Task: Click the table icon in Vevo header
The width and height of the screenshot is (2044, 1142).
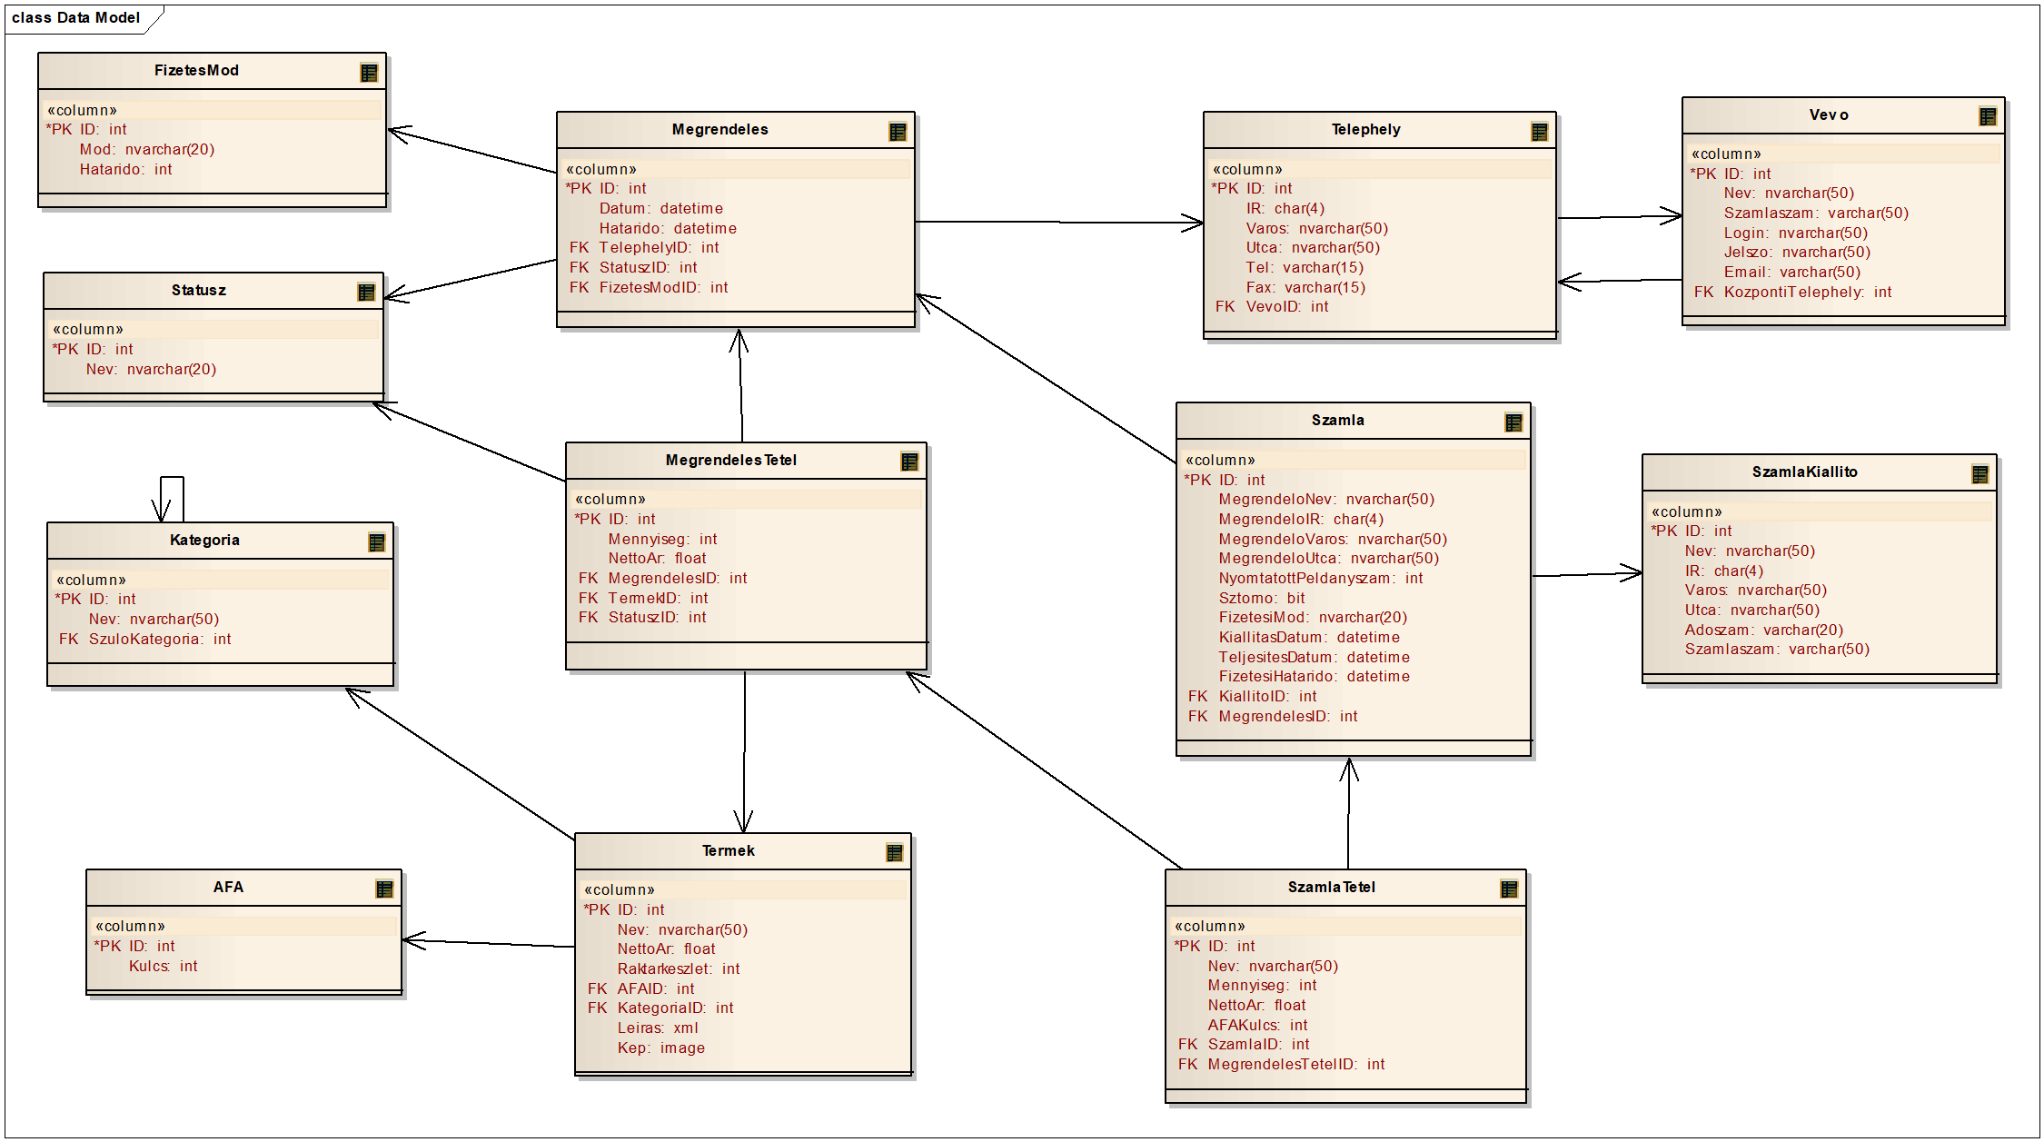Action: [1988, 116]
